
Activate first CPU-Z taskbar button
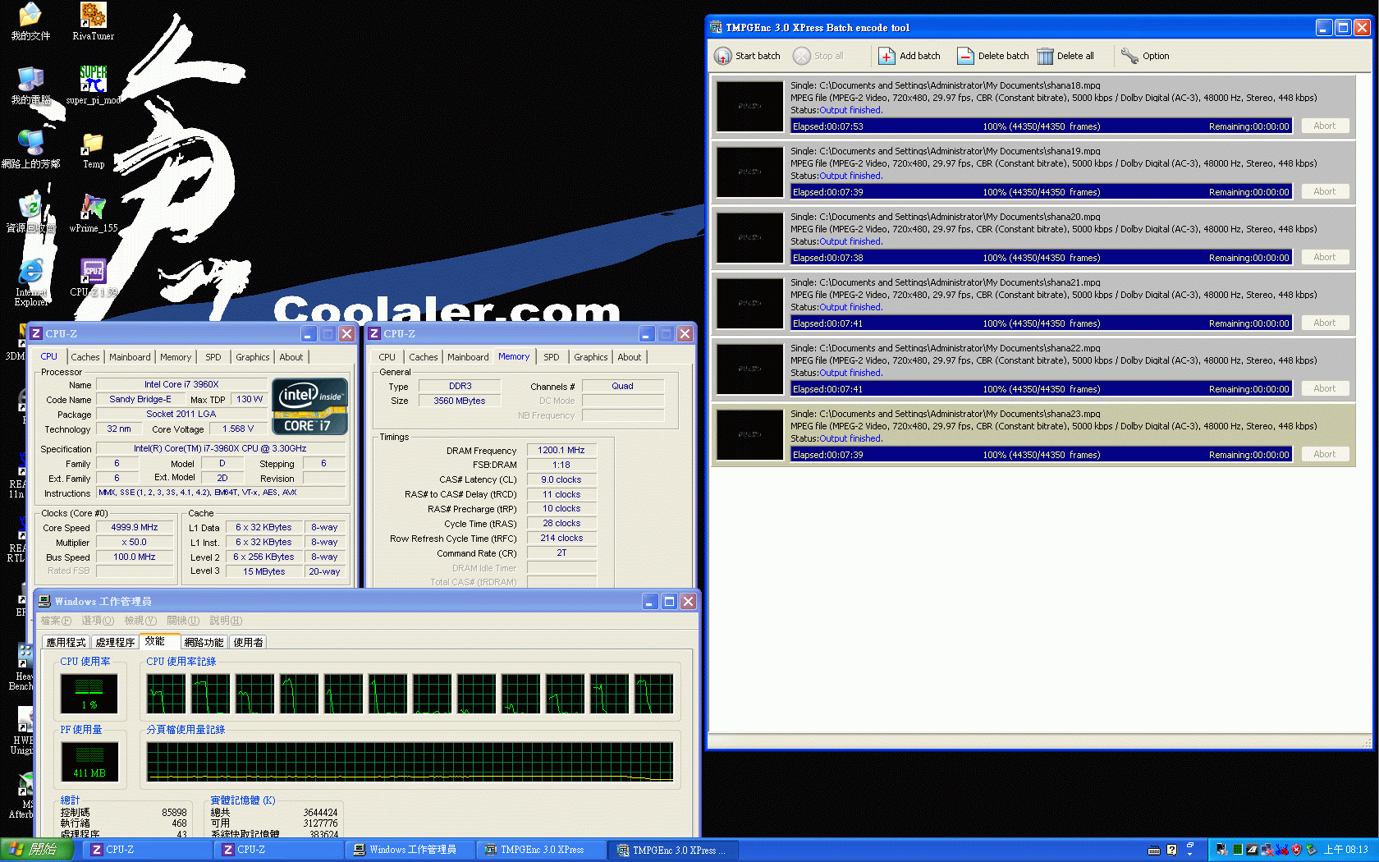(x=148, y=850)
